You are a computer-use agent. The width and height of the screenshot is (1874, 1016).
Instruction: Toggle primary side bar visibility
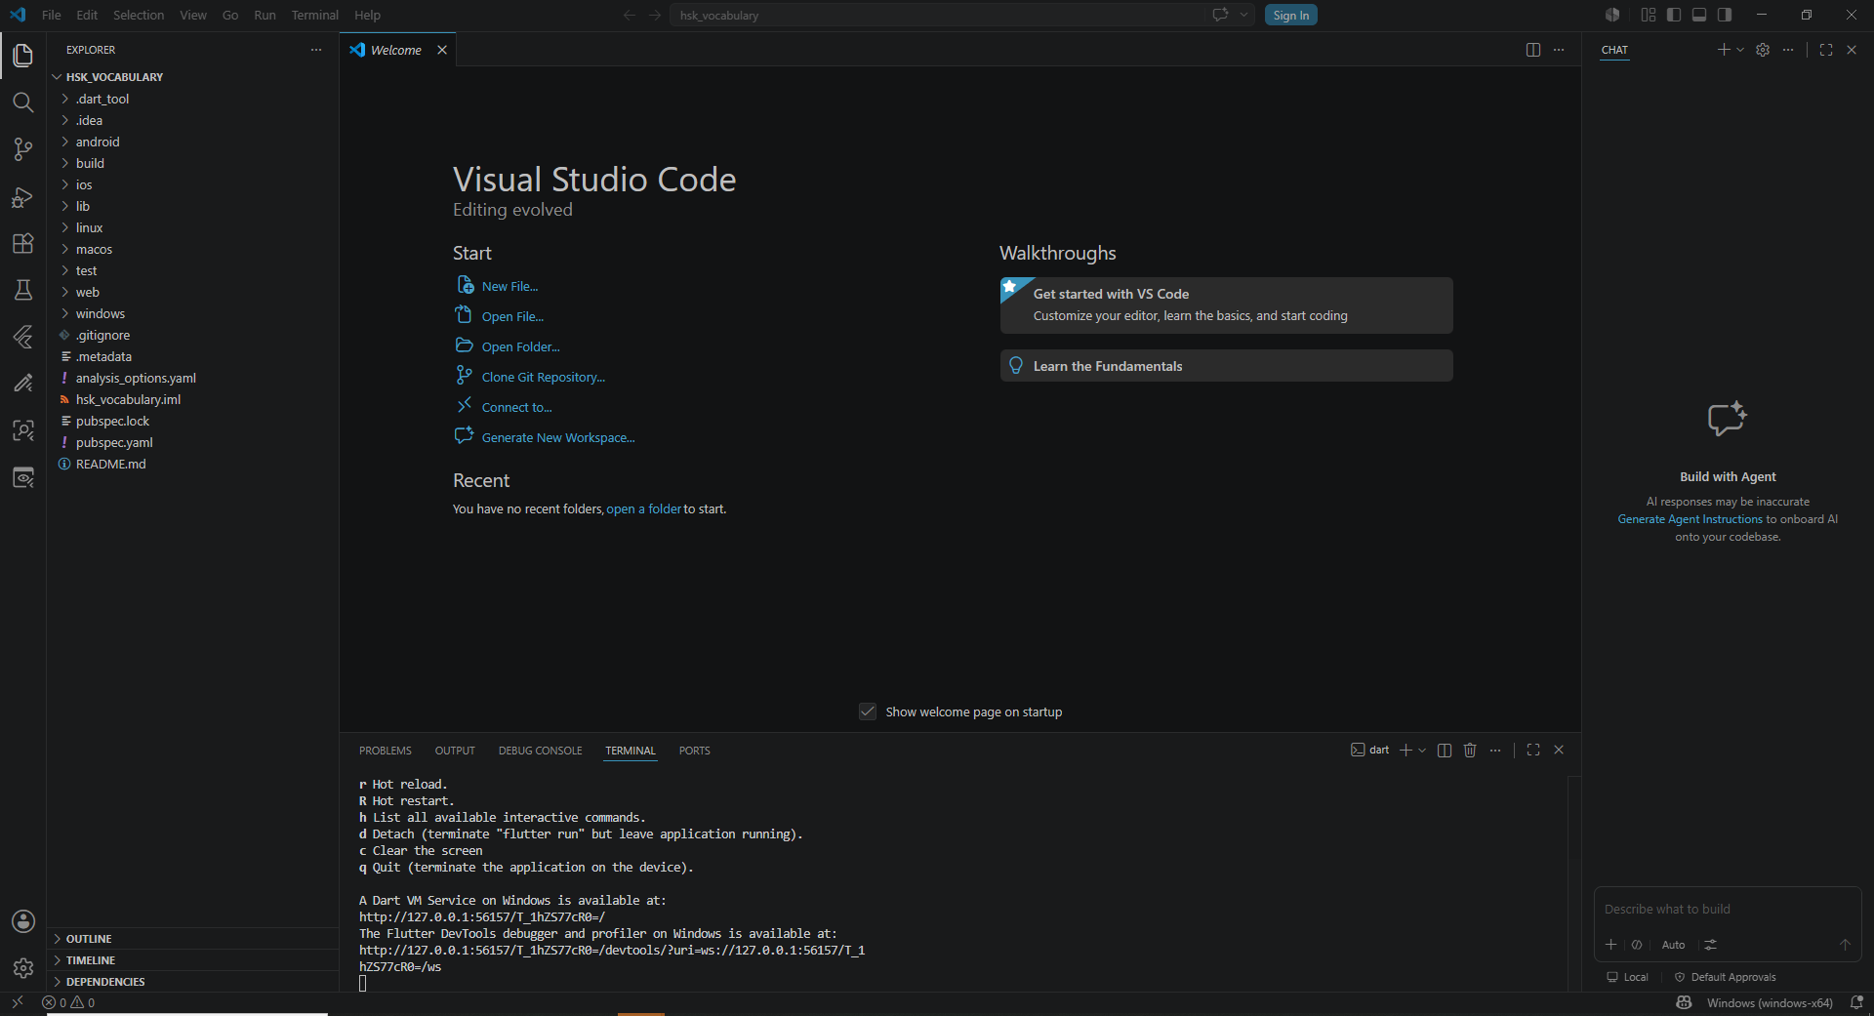click(x=1674, y=15)
